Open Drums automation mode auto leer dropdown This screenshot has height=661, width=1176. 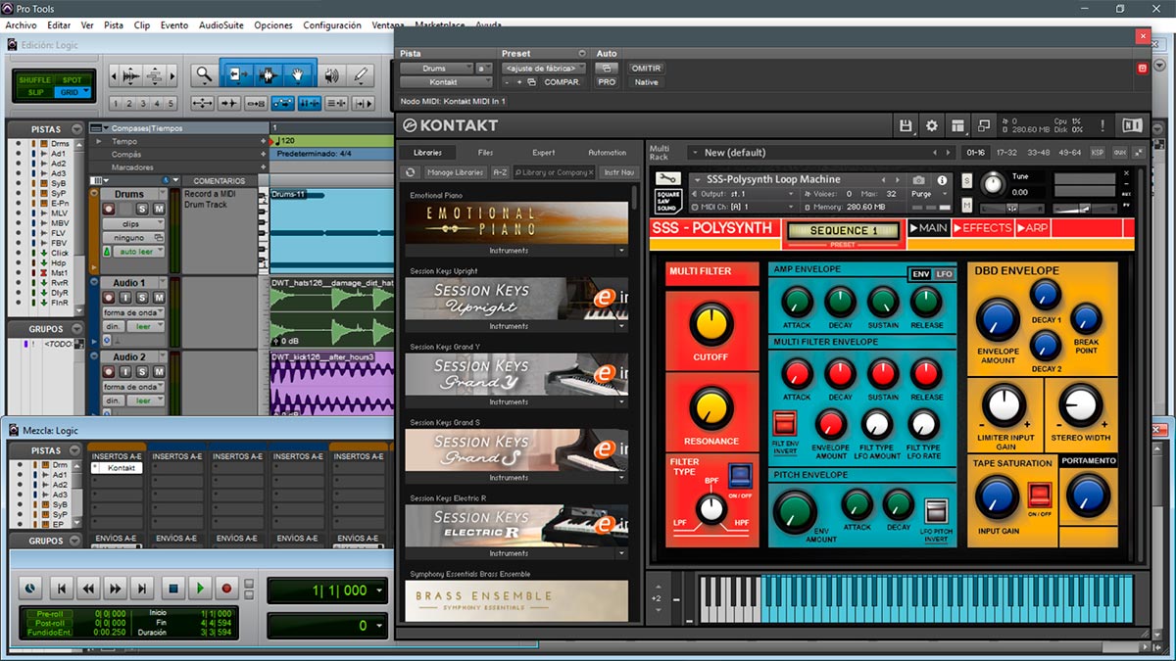click(138, 252)
